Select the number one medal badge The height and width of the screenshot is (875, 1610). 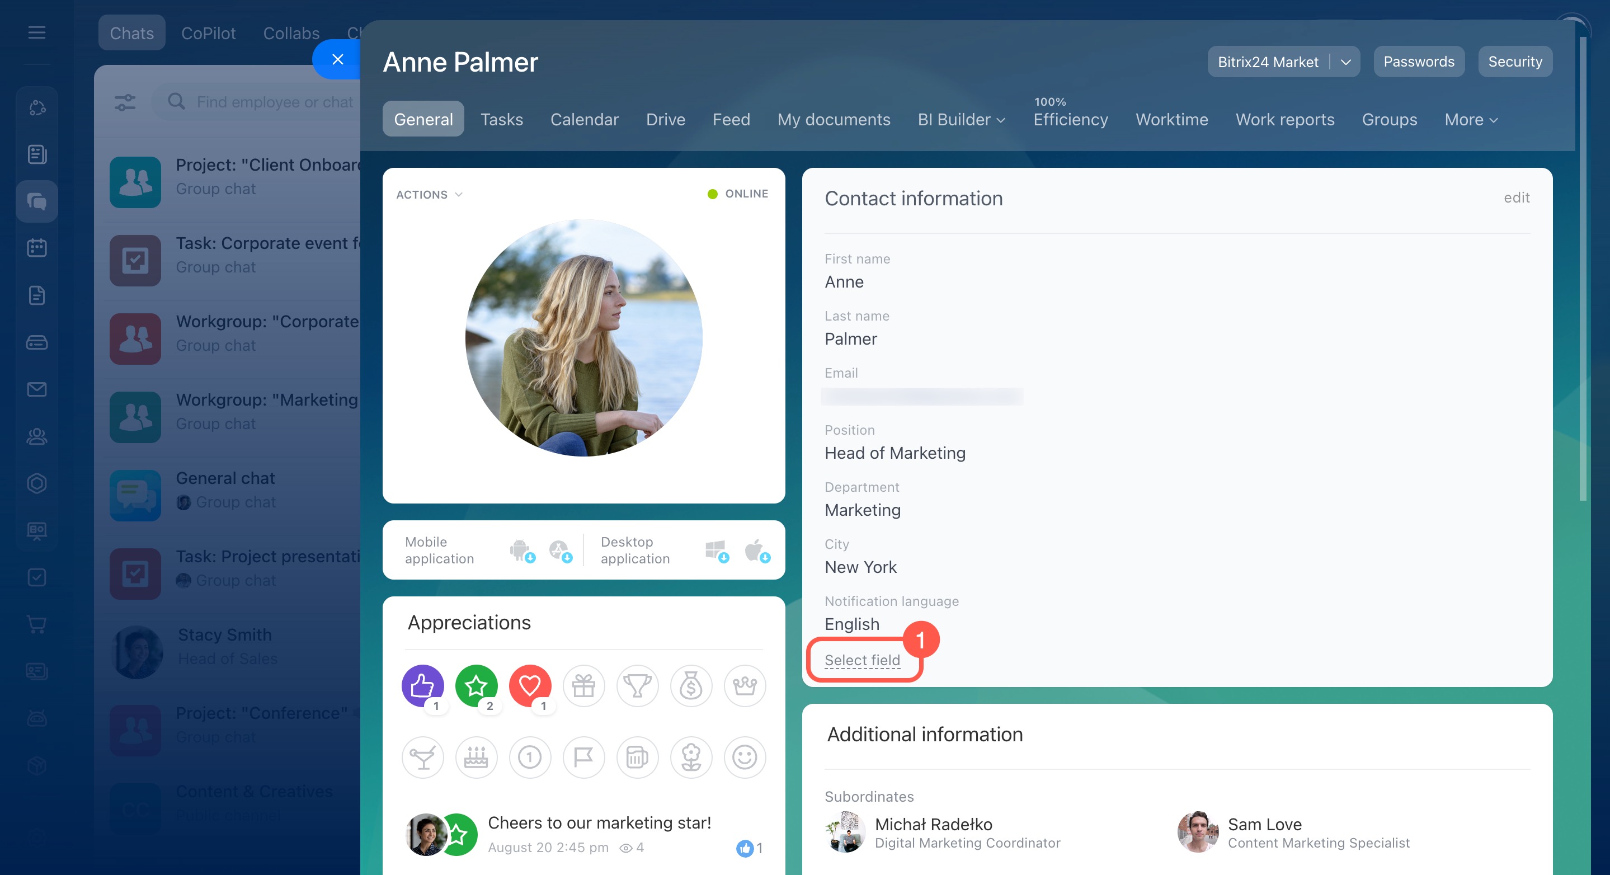click(x=530, y=758)
